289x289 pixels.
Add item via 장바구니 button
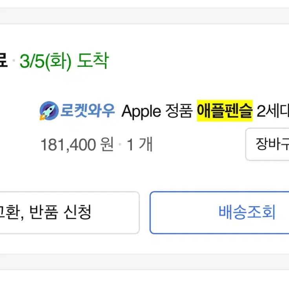pyautogui.click(x=267, y=144)
